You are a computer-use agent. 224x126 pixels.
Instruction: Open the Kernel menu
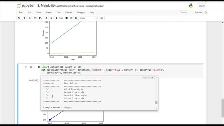point(69,13)
